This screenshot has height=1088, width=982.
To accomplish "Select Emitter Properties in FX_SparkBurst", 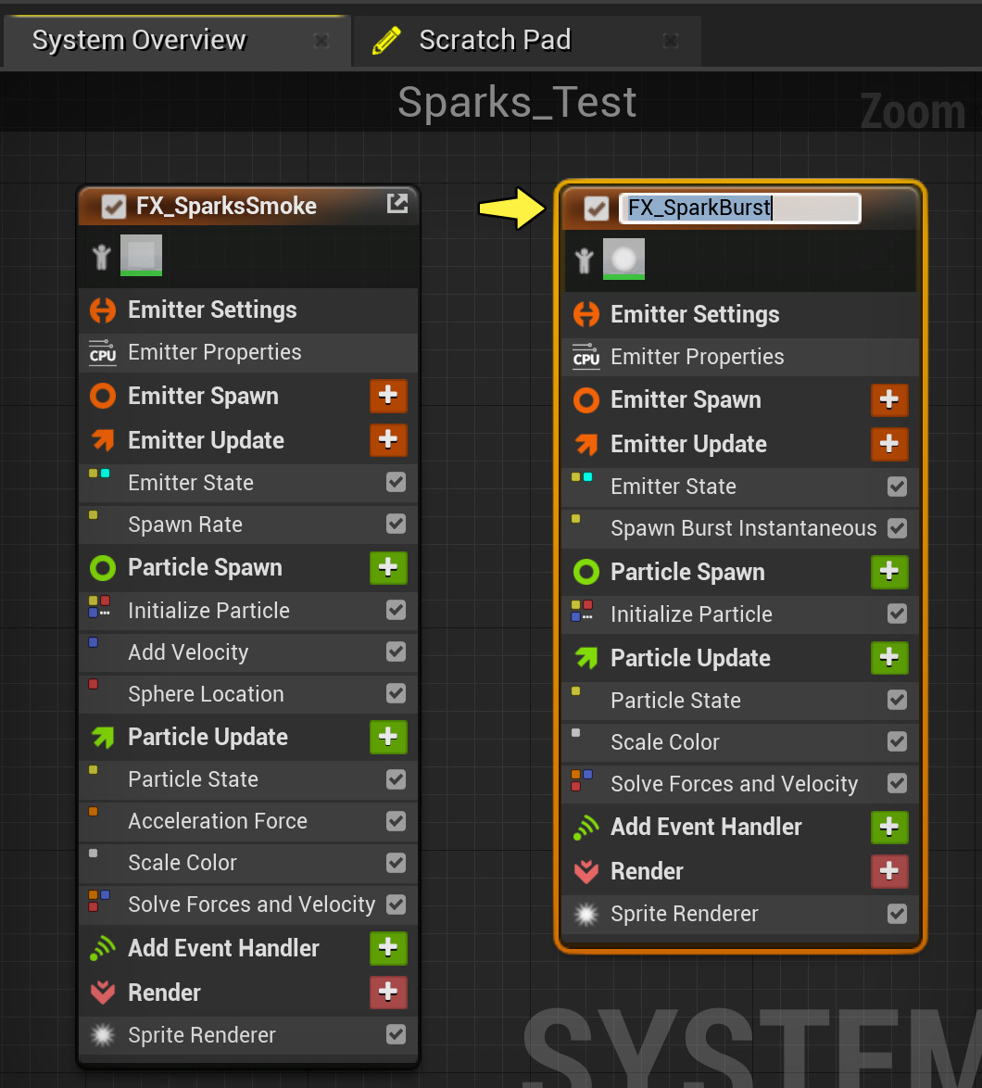I will [697, 357].
